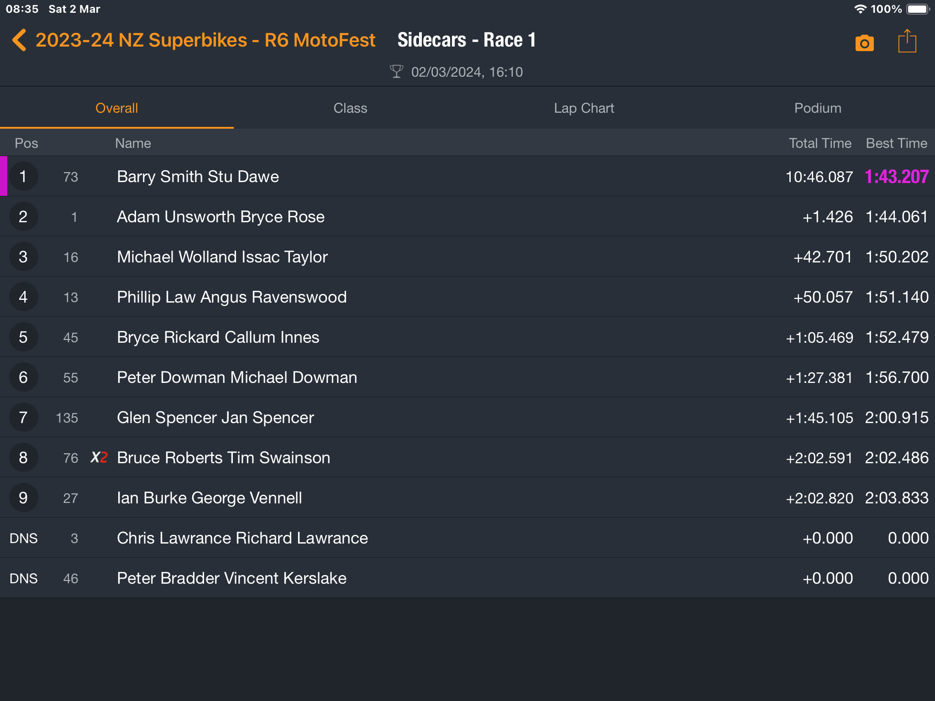
Task: Tap the Total Time column header
Action: click(820, 143)
